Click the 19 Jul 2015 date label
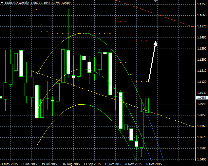This screenshot has height=166, width=208. point(49,164)
